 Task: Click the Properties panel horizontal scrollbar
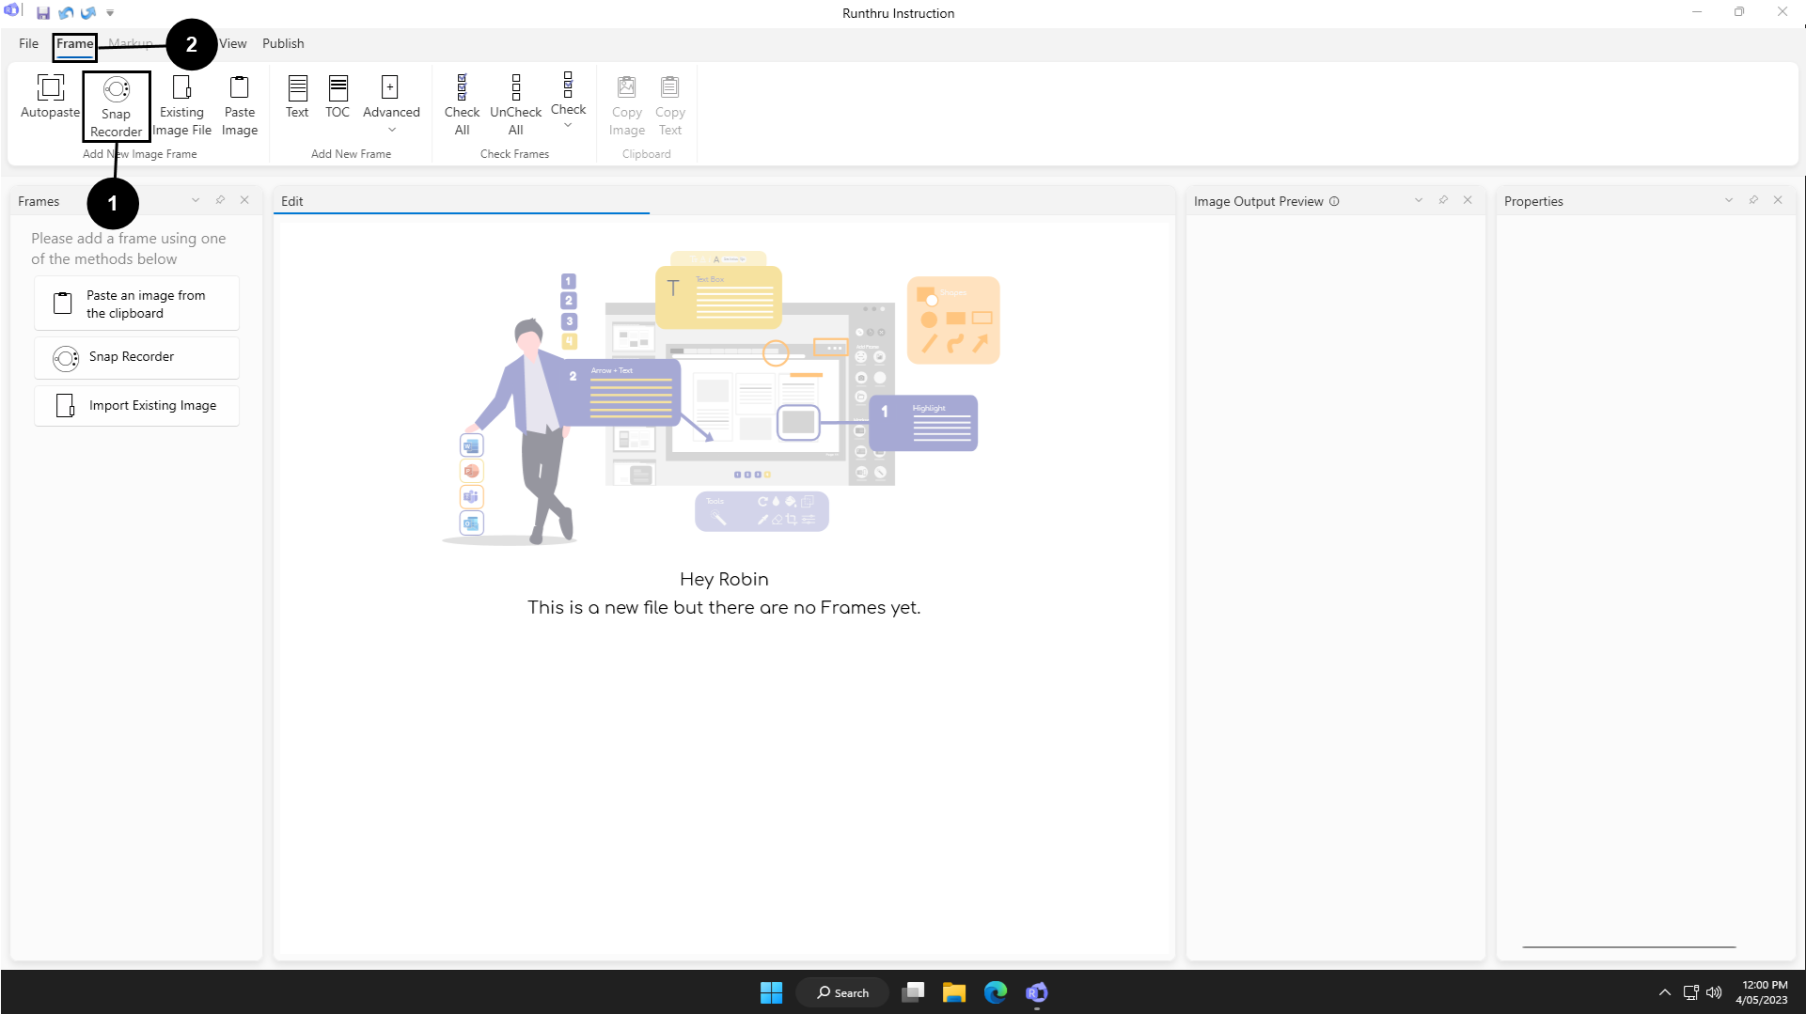point(1628,947)
